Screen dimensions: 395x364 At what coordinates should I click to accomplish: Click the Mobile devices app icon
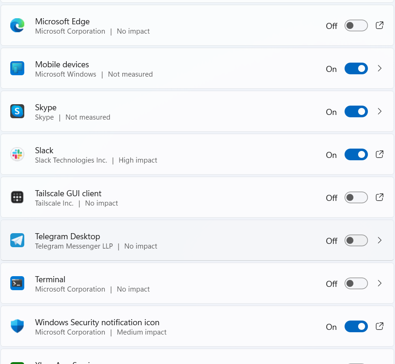(x=17, y=68)
